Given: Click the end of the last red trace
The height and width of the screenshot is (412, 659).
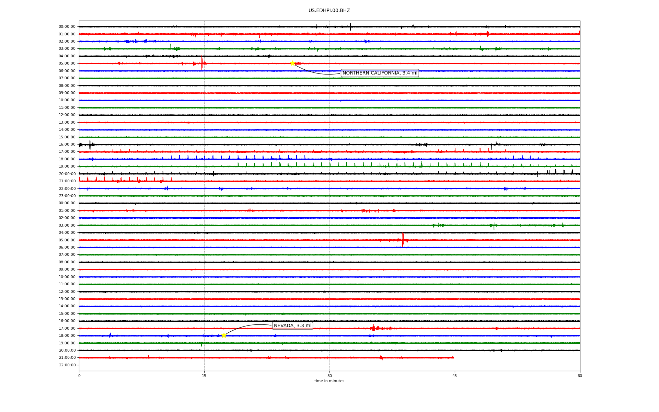Looking at the screenshot, I should pyautogui.click(x=453, y=358).
